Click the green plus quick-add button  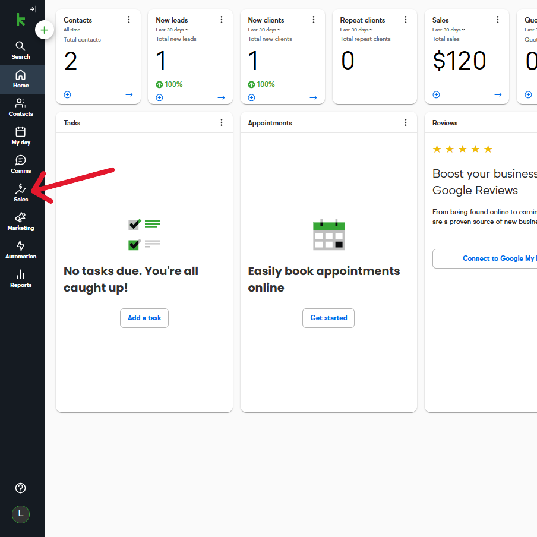tap(45, 30)
